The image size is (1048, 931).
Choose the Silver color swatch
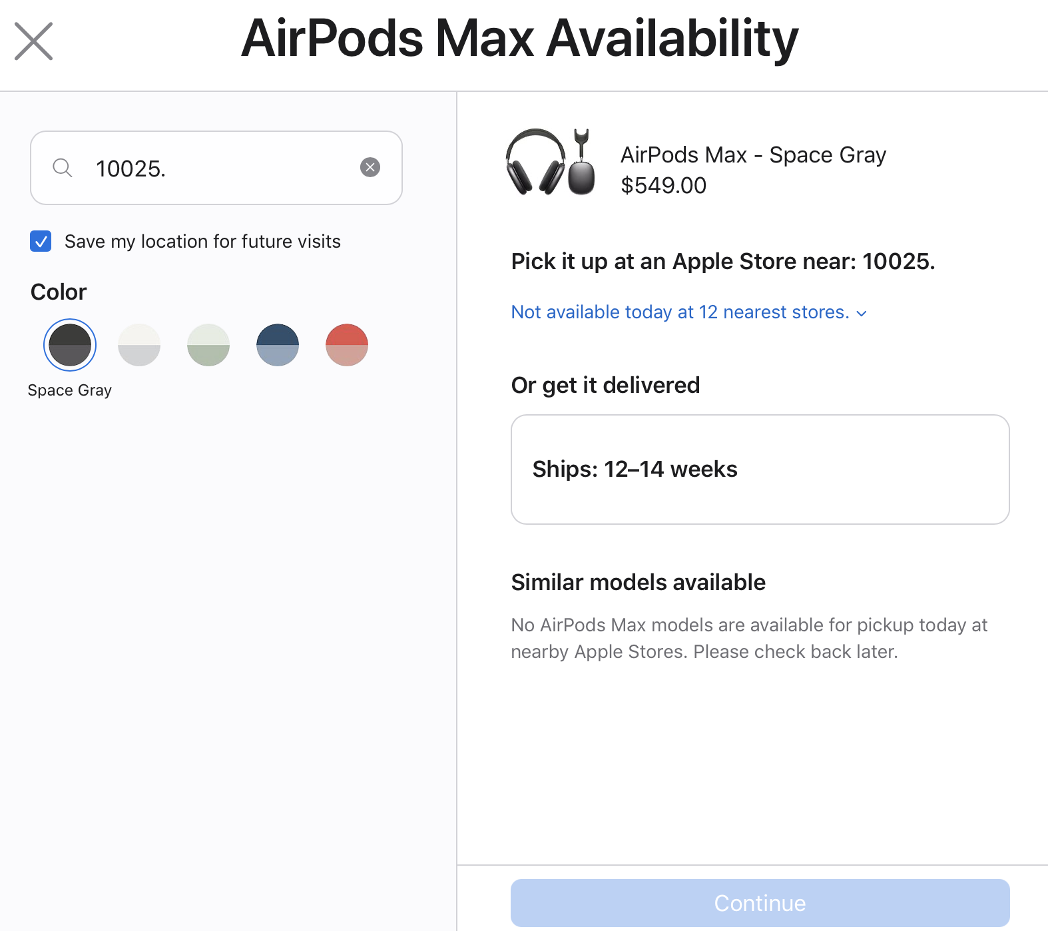pyautogui.click(x=139, y=345)
